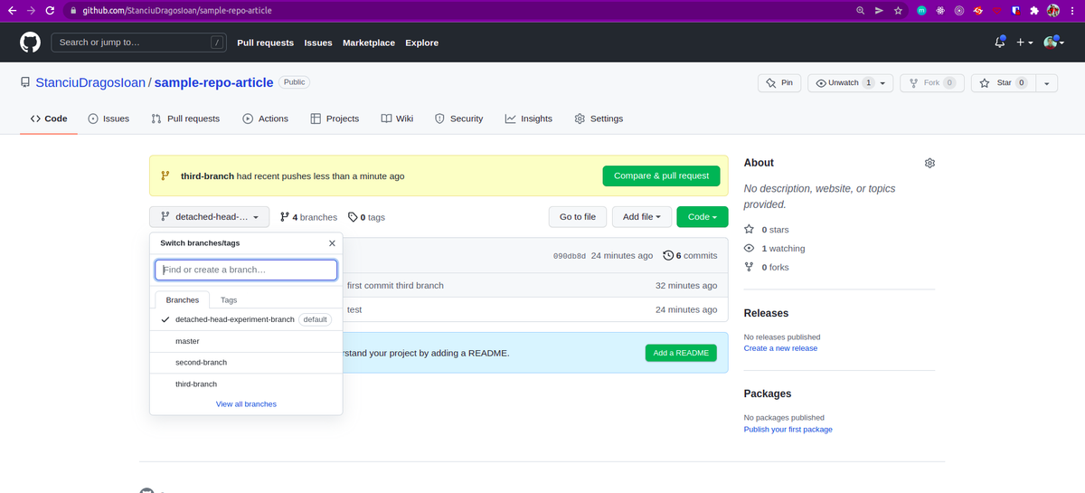Close the Switch branches/tags popup

pos(332,243)
